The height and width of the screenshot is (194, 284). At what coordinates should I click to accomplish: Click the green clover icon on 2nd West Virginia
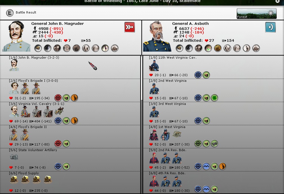[x=214, y=98]
